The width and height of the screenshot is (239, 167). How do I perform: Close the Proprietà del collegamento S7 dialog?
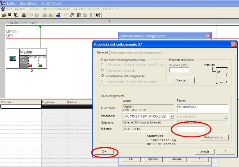[x=234, y=44]
